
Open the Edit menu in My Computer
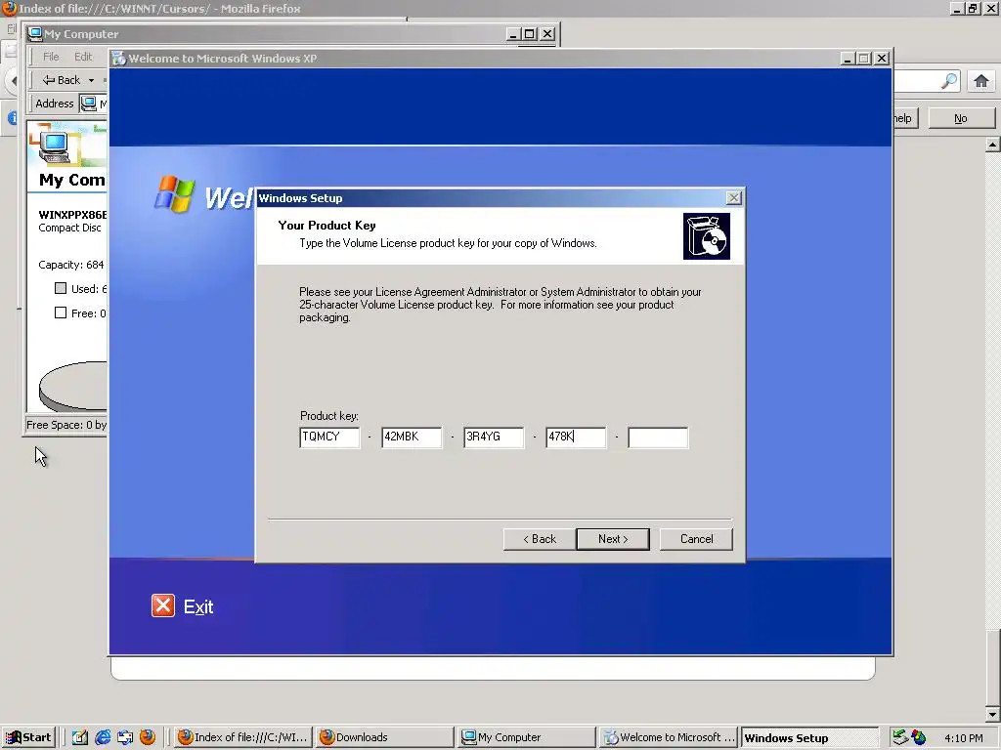pos(83,57)
